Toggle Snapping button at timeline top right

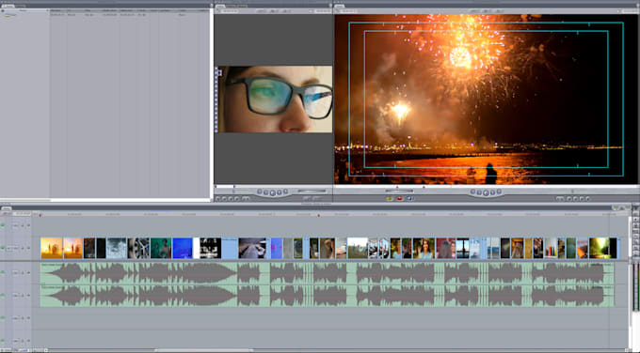[x=622, y=208]
